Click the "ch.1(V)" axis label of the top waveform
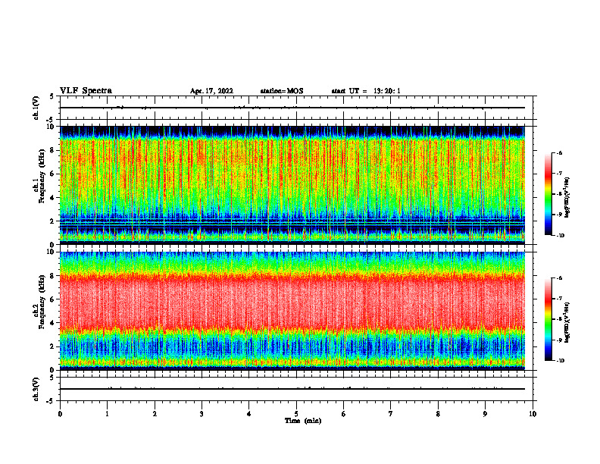 coord(36,108)
